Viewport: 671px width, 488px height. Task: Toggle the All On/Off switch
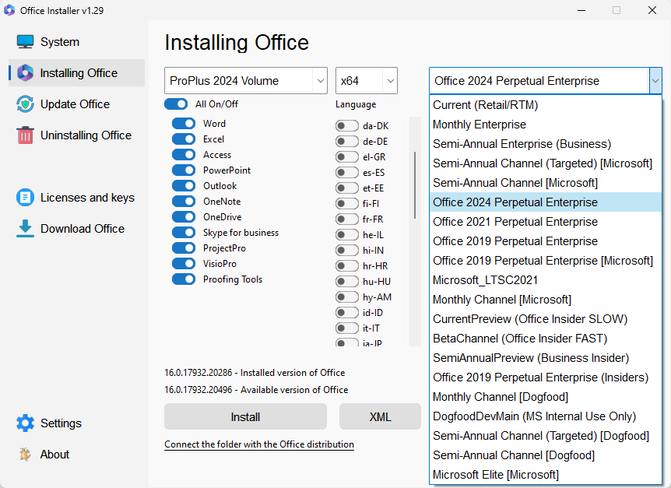[176, 104]
